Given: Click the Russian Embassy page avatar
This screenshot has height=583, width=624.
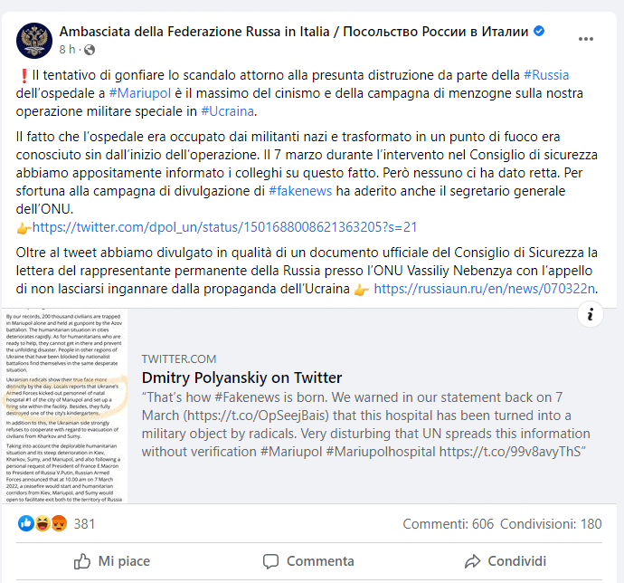Looking at the screenshot, I should [x=33, y=39].
